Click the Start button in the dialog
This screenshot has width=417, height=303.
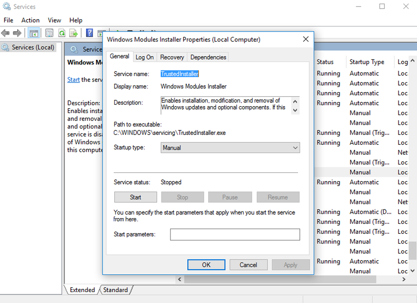[136, 197]
